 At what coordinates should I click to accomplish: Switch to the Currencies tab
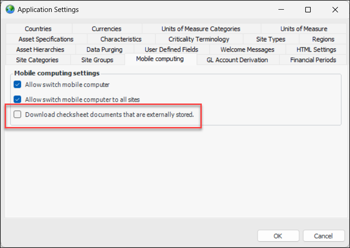pos(107,29)
